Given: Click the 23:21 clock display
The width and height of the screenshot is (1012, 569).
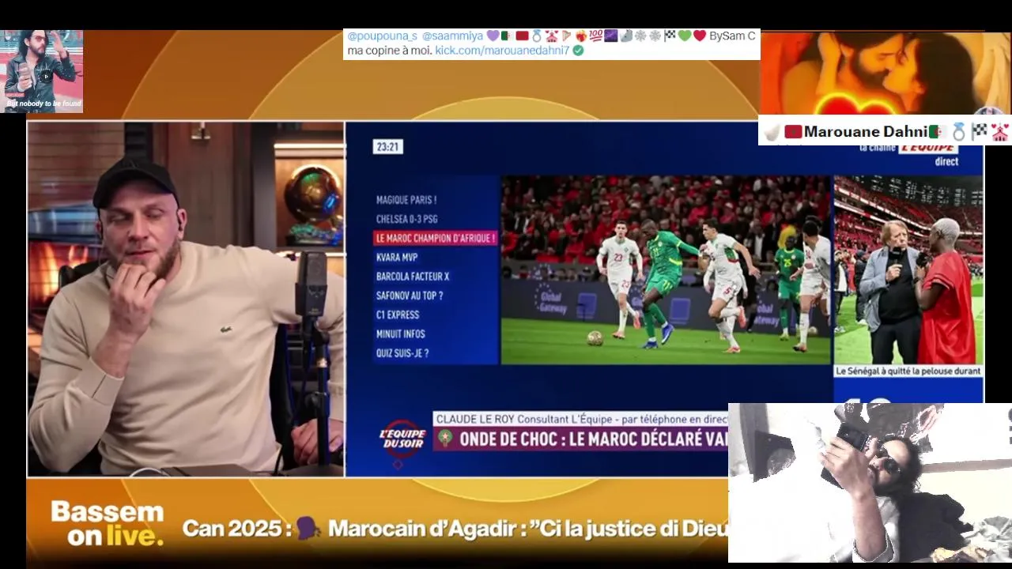Looking at the screenshot, I should click(x=387, y=146).
